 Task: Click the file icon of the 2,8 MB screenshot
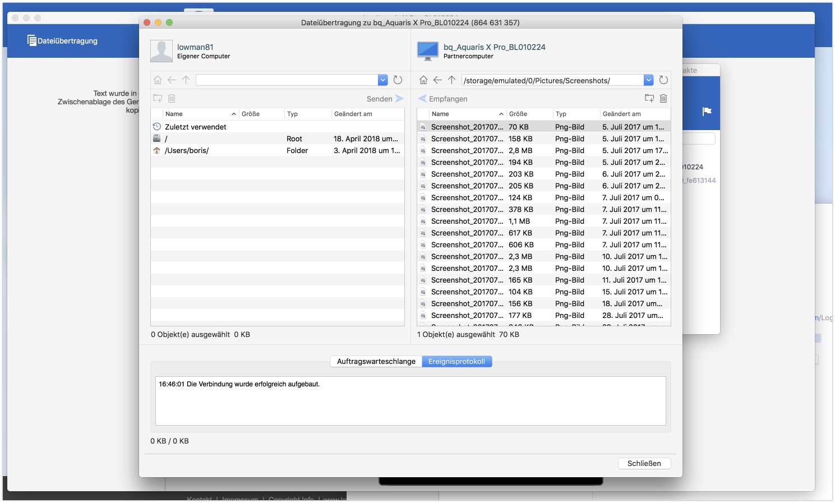423,150
